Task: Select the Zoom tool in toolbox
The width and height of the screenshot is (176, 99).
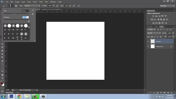Action: tap(2, 78)
